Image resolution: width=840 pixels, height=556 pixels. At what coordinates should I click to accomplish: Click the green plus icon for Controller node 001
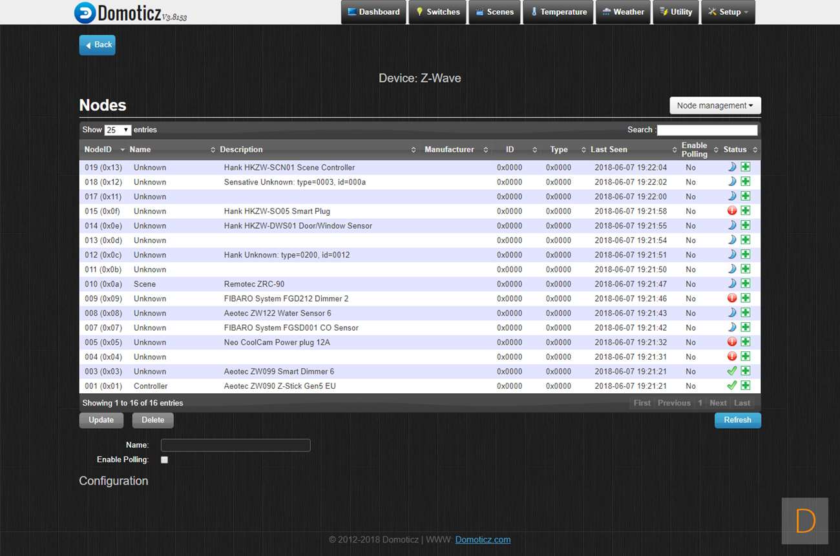click(745, 386)
